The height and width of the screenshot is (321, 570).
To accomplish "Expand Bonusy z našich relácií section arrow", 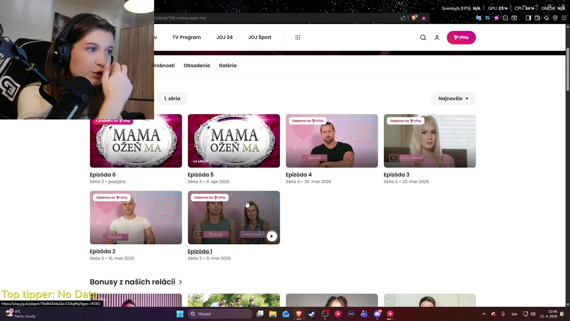I will (x=180, y=282).
